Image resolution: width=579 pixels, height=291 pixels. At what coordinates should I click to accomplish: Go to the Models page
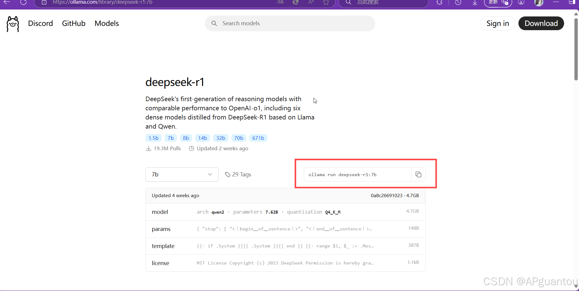click(107, 23)
